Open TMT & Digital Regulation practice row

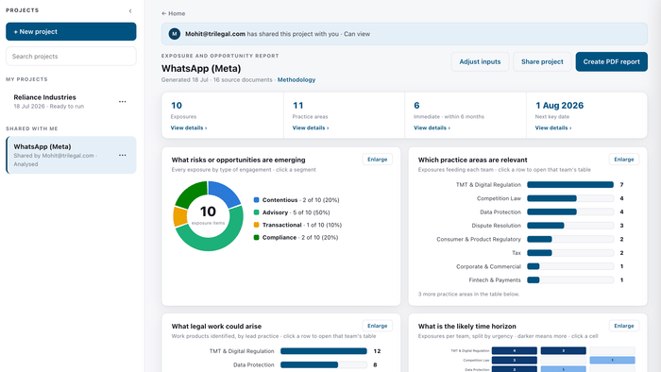point(528,184)
